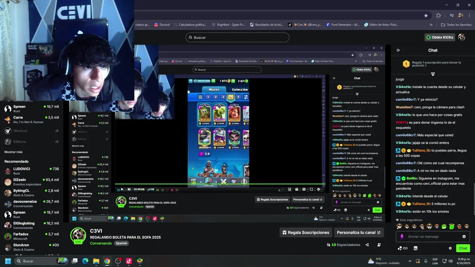475x267 pixels.
Task: Click the Personaliza tu canal button
Action: pyautogui.click(x=358, y=233)
